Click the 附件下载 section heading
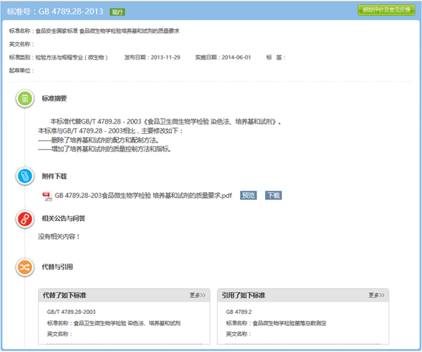 [x=54, y=176]
